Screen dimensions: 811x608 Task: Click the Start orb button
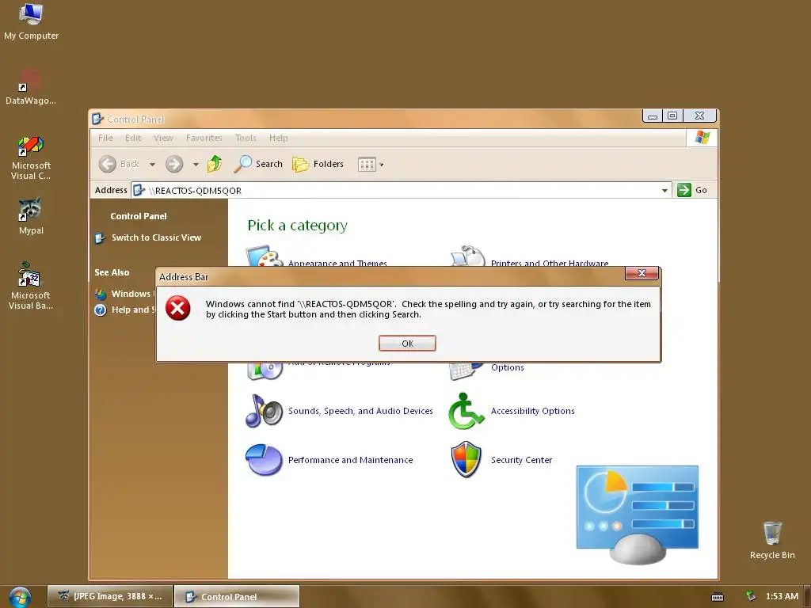[x=20, y=597]
